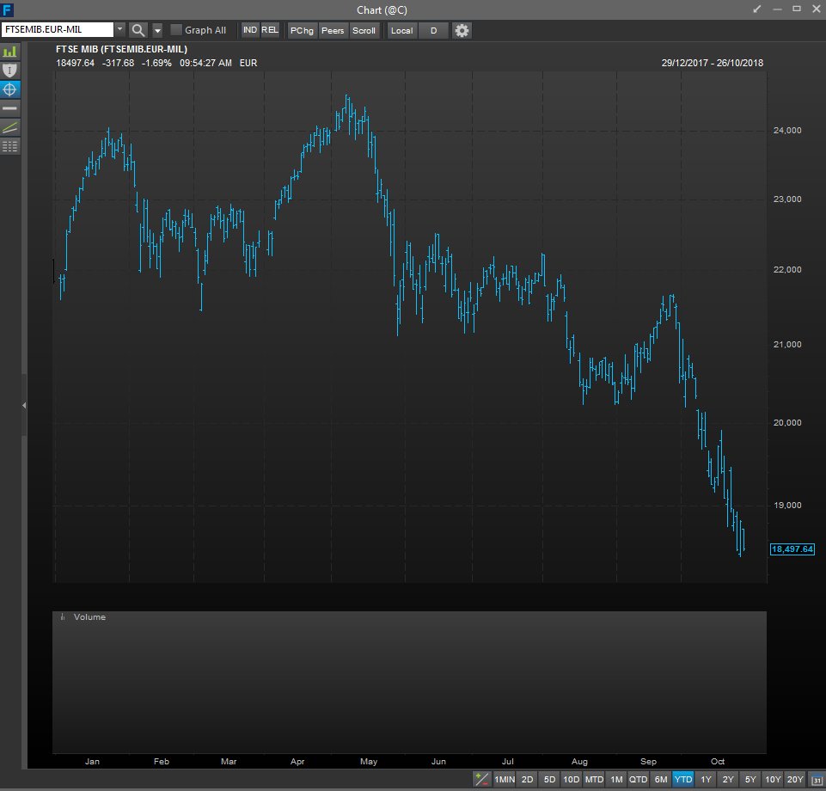The height and width of the screenshot is (791, 826).
Task: Toggle PChg percent change mode
Action: (x=302, y=31)
